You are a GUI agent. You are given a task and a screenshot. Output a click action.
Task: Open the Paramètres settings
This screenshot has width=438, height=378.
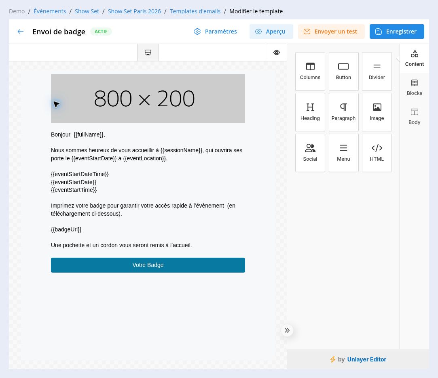(216, 31)
